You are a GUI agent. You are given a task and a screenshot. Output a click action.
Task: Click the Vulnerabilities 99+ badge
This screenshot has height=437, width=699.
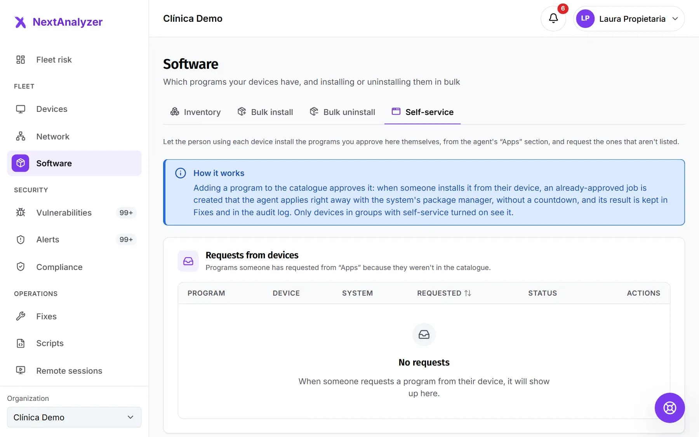point(126,212)
